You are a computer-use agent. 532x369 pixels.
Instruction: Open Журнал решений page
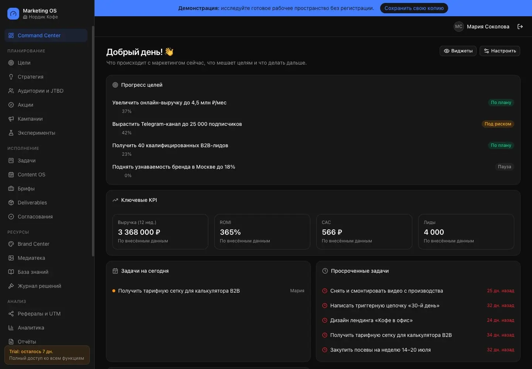pyautogui.click(x=46, y=286)
